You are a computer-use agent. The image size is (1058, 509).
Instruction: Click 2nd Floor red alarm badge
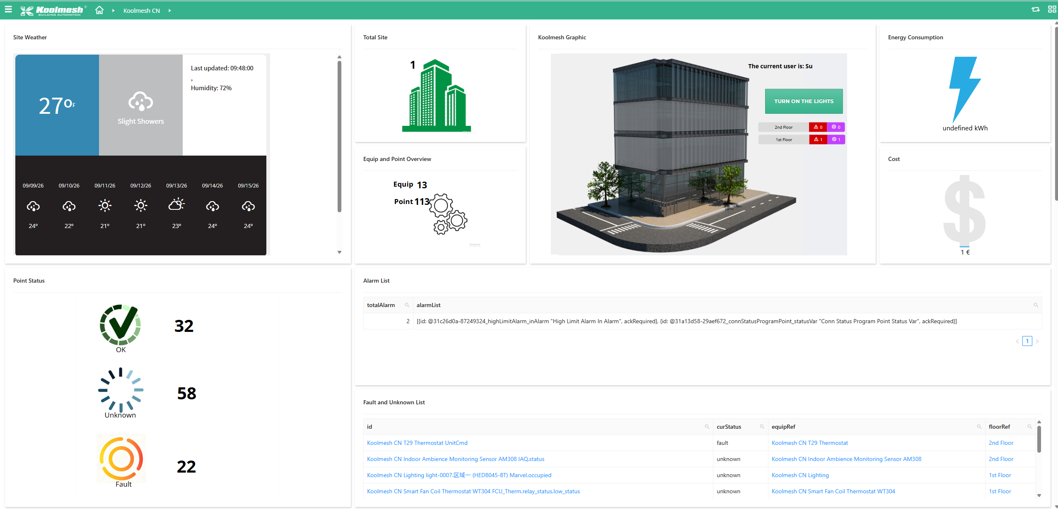click(x=818, y=127)
